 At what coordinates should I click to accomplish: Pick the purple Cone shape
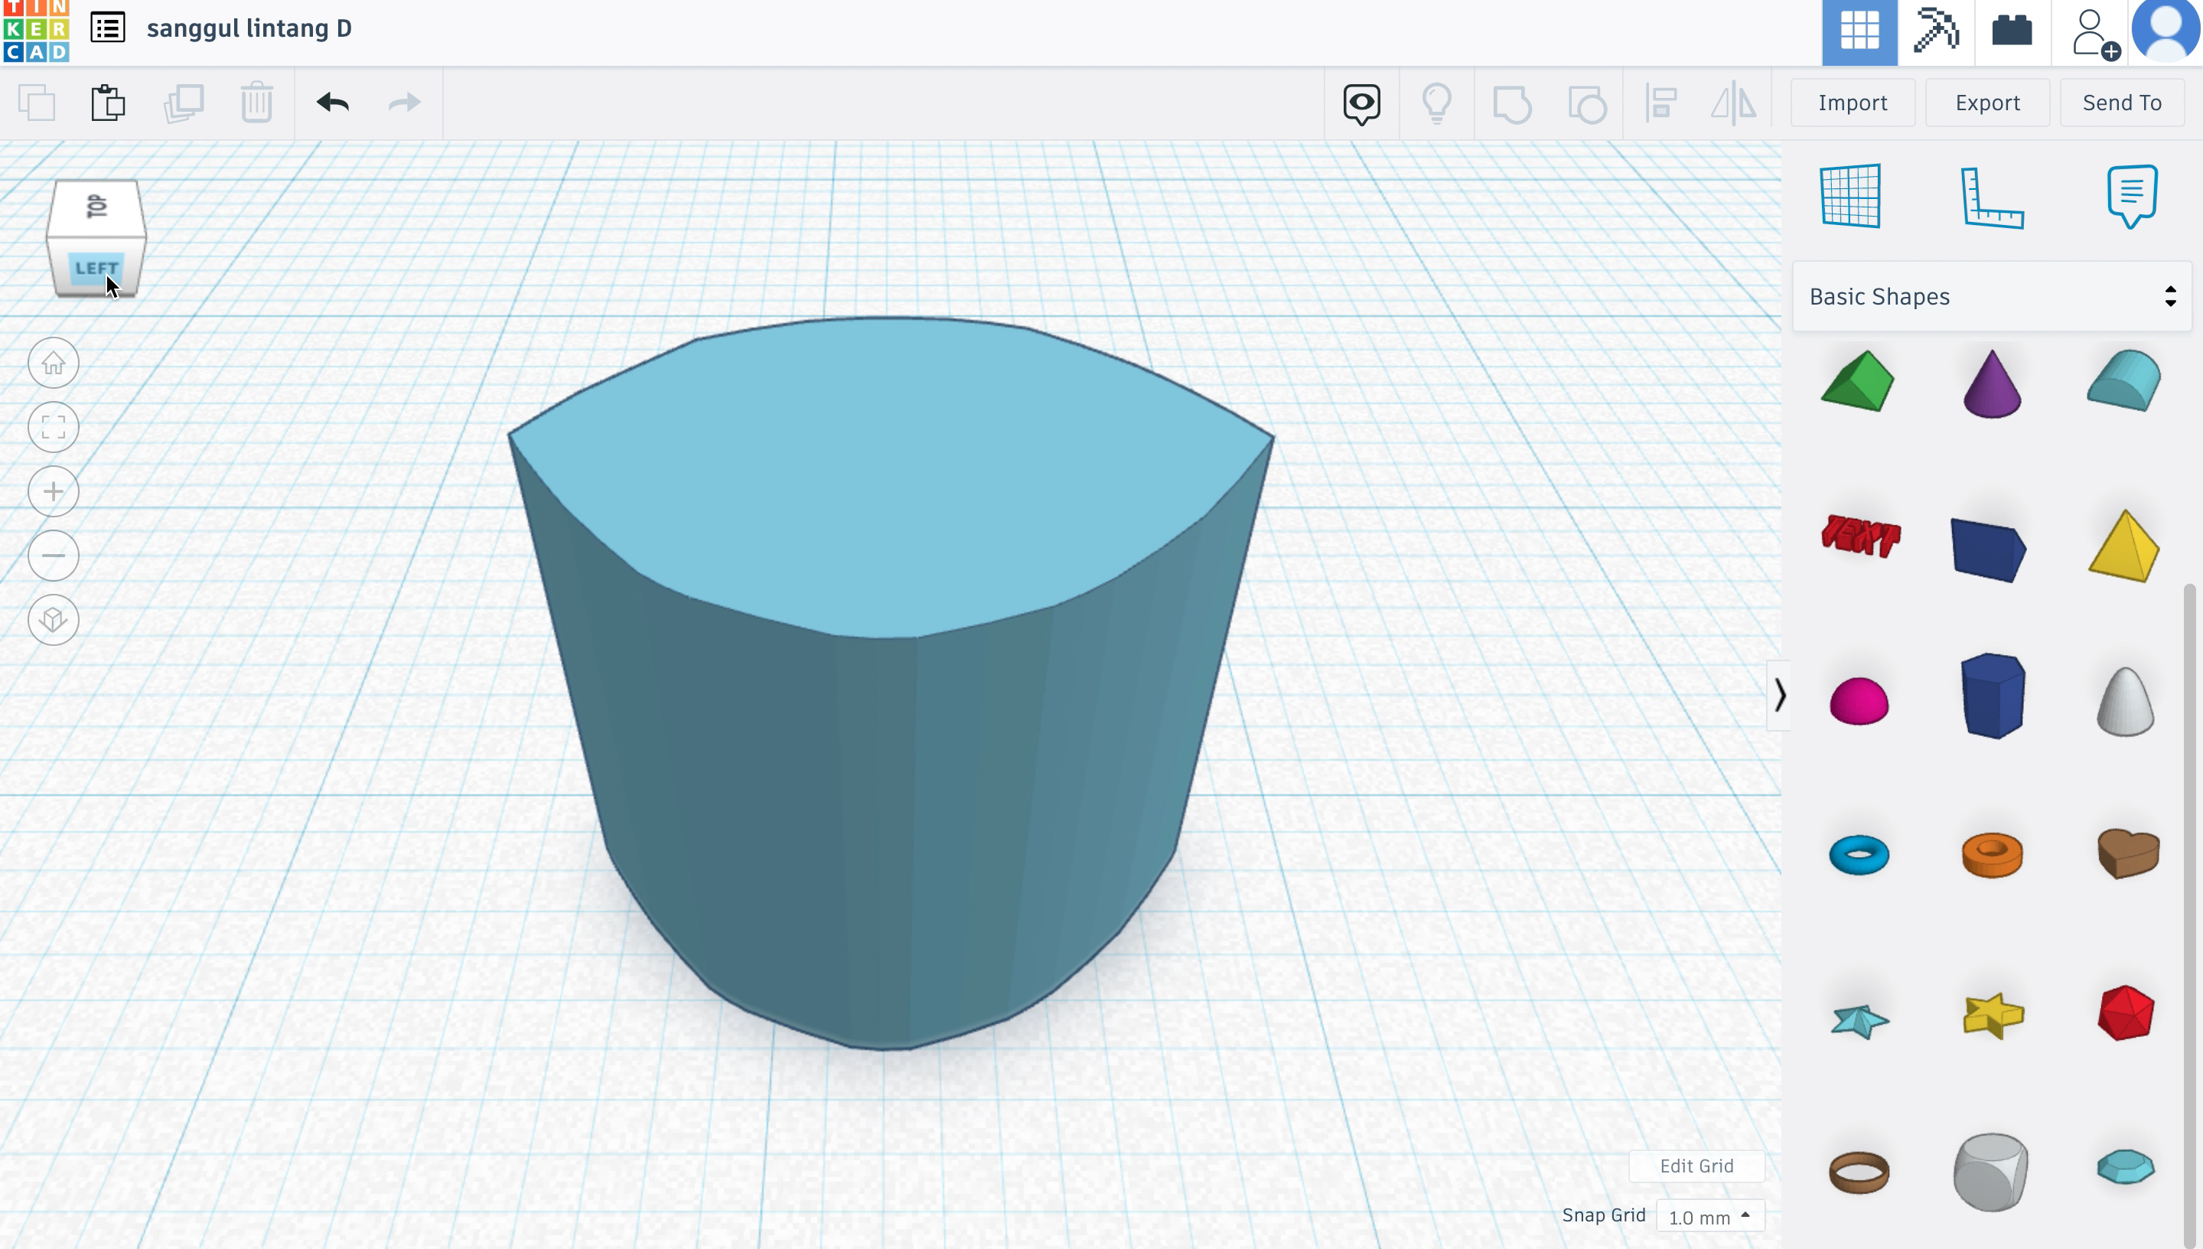coord(1991,383)
